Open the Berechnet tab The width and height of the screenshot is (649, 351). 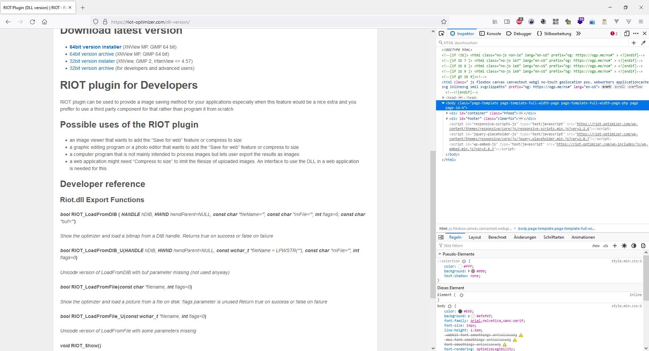coord(497,237)
